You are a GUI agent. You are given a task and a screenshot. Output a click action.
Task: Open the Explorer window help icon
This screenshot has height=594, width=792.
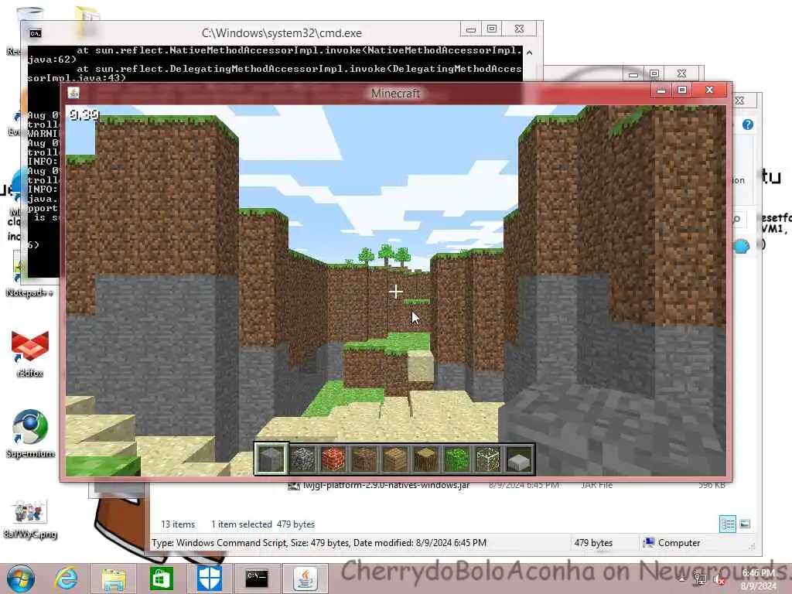(x=748, y=125)
